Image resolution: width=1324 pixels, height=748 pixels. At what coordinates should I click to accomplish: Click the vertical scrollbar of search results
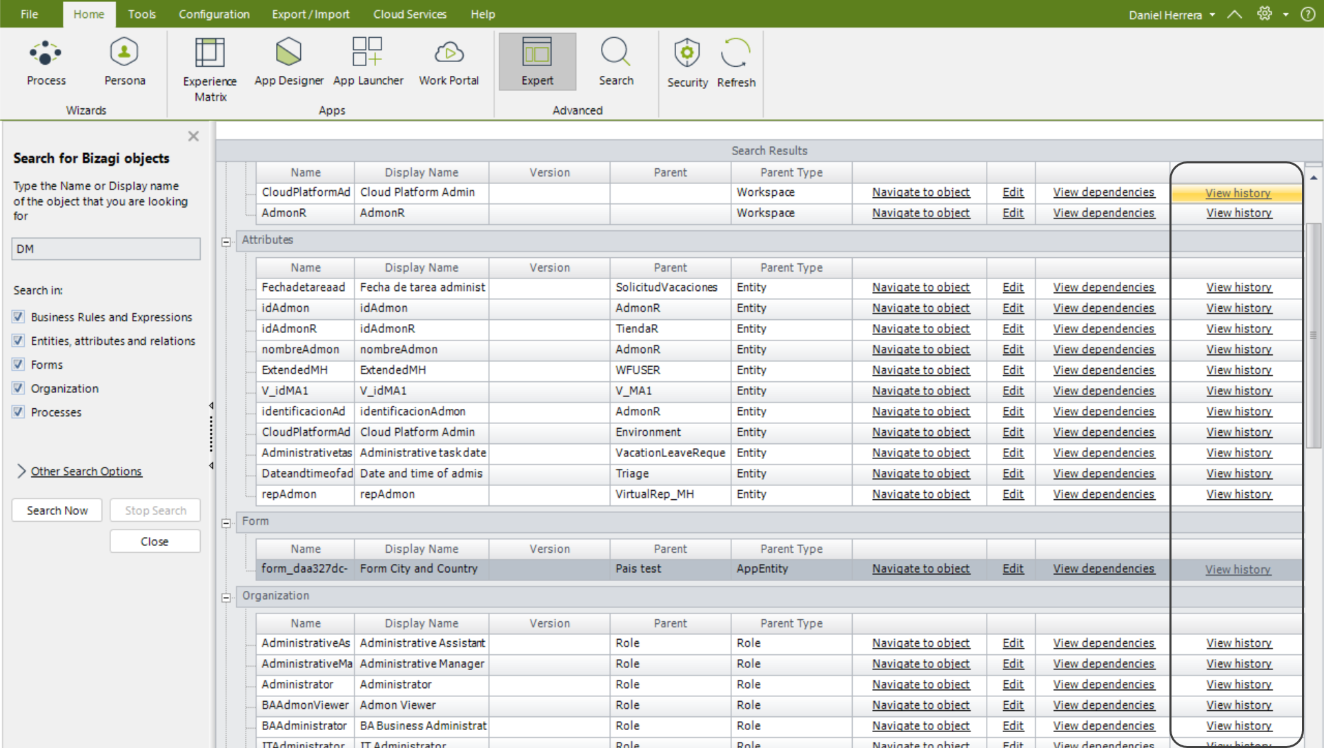coord(1314,335)
